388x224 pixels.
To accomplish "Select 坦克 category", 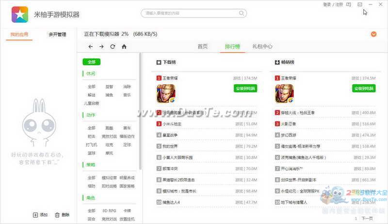I will (x=109, y=145).
